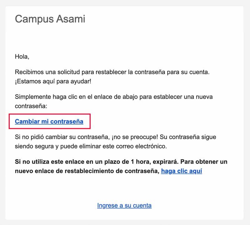Click the "Recibimos una solicitud" sentence

[x=47, y=72]
